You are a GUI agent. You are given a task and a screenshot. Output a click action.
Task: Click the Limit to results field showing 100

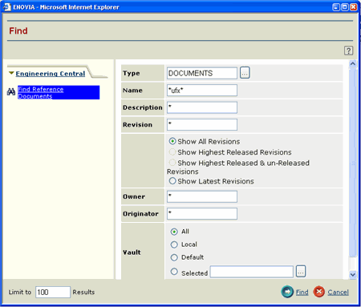point(53,292)
